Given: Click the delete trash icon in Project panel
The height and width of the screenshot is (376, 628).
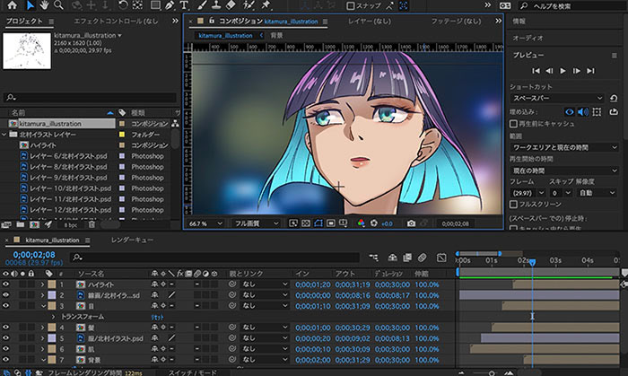Looking at the screenshot, I should [92, 224].
